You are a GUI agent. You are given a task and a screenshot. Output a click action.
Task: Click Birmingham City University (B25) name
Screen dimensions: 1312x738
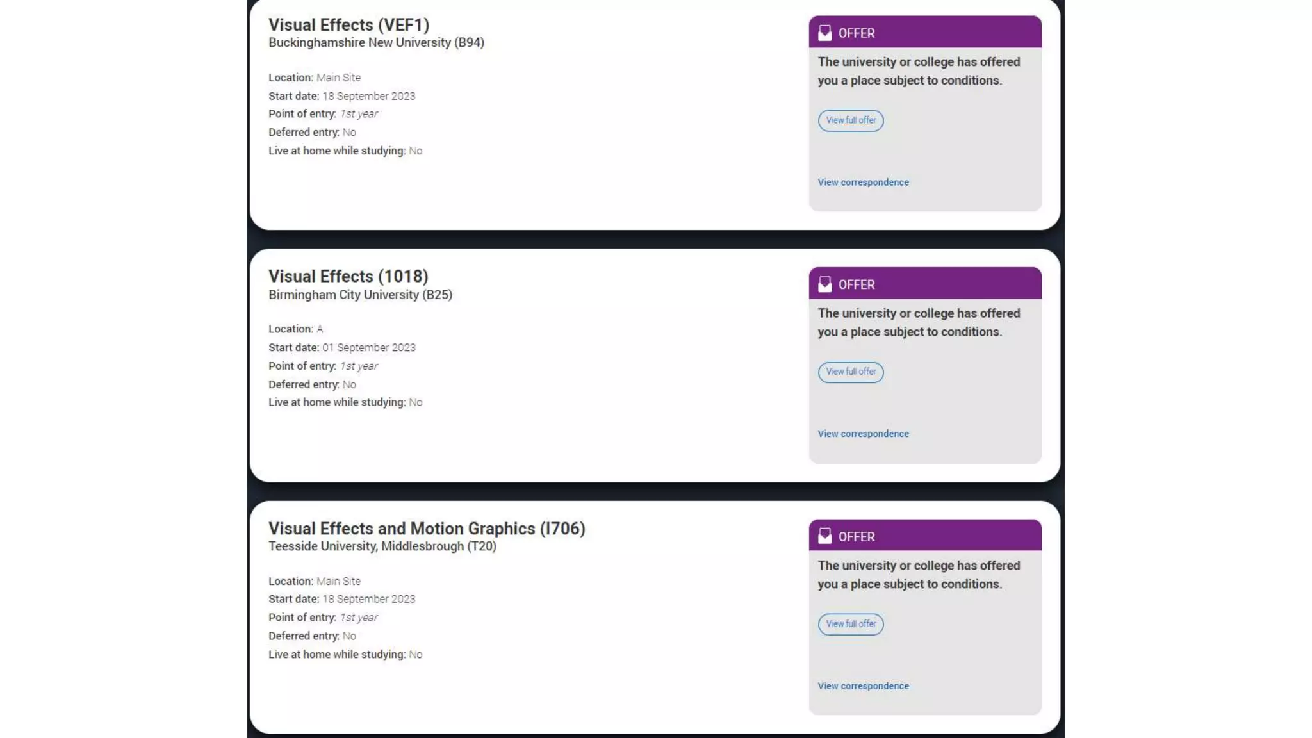pos(360,295)
